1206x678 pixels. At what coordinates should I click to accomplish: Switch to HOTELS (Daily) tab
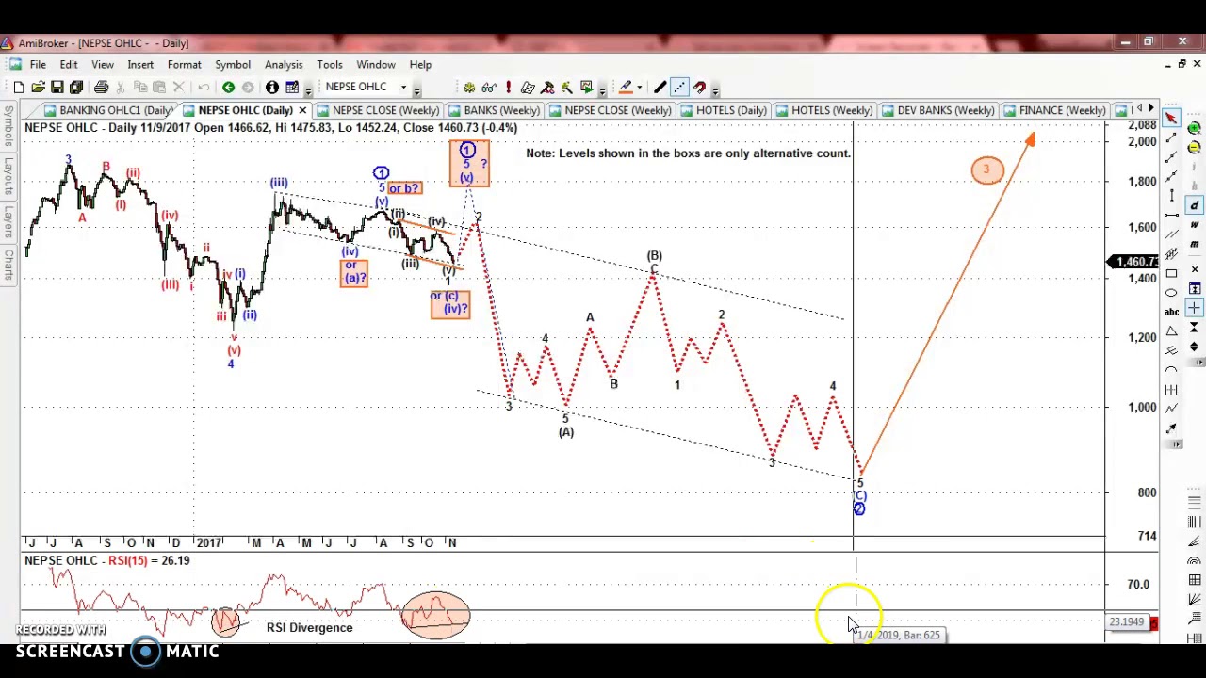(x=724, y=110)
